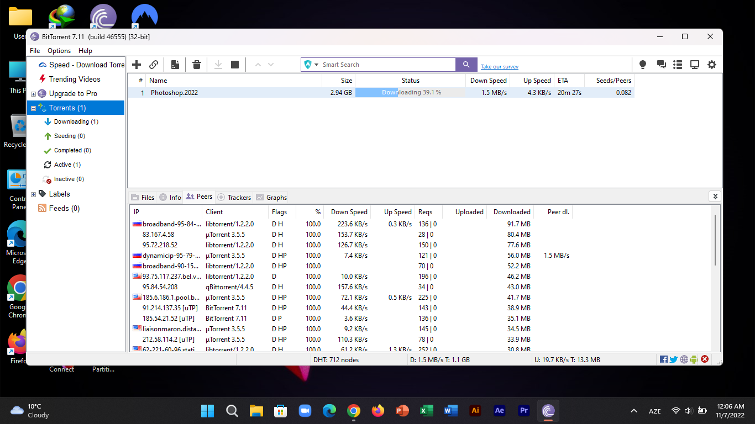Open the lightbulb bundles icon in the toolbar
755x424 pixels.
point(643,65)
